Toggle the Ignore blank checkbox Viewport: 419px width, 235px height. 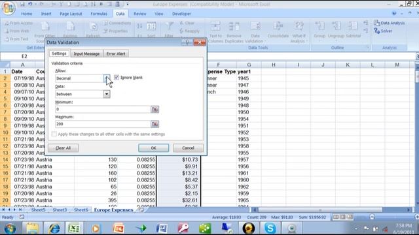117,77
